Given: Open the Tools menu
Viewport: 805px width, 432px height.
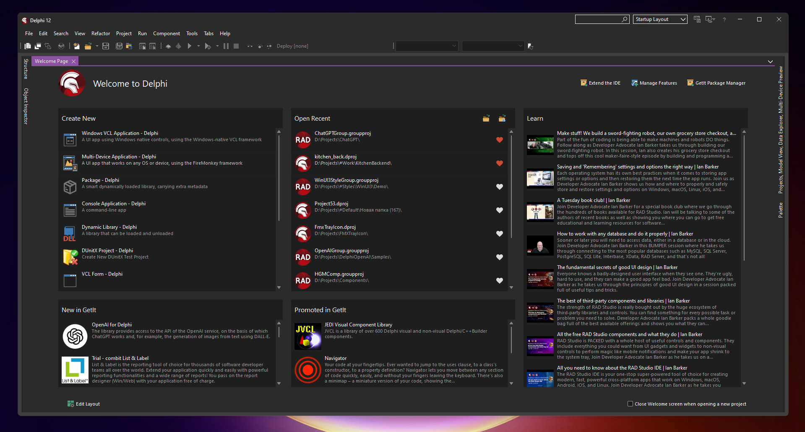Looking at the screenshot, I should [x=192, y=34].
